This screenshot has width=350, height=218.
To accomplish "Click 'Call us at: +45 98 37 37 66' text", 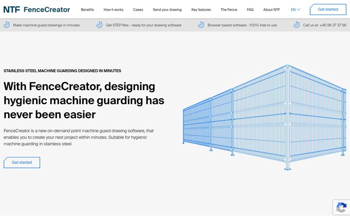I will tap(325, 25).
